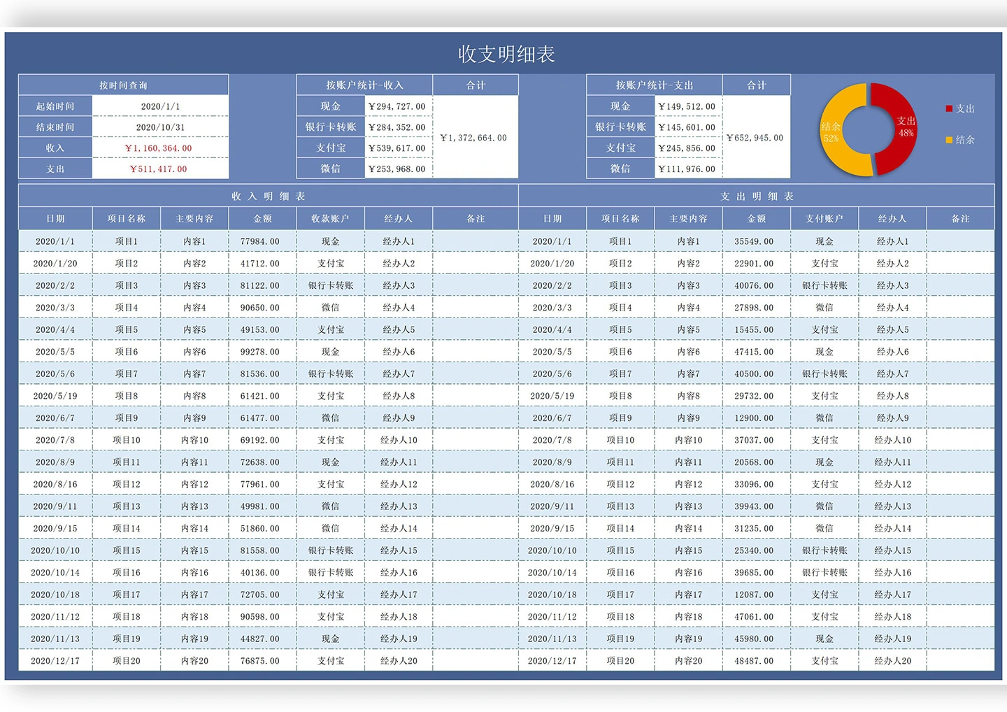Select the expense total cell ¥652,945.00

(x=756, y=138)
